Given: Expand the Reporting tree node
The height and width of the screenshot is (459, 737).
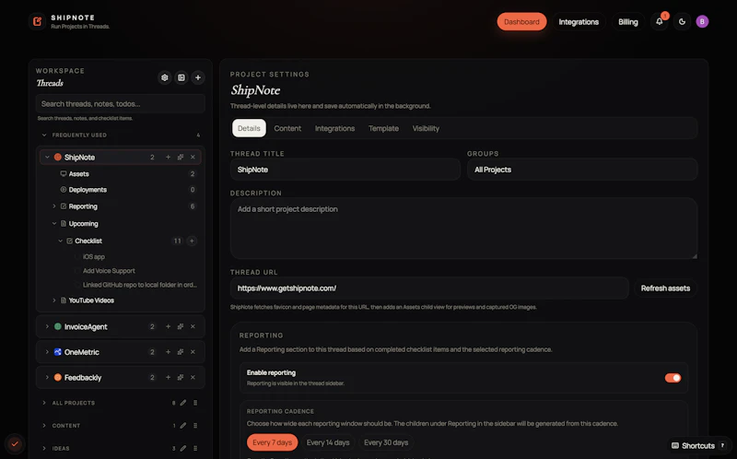Looking at the screenshot, I should point(54,206).
